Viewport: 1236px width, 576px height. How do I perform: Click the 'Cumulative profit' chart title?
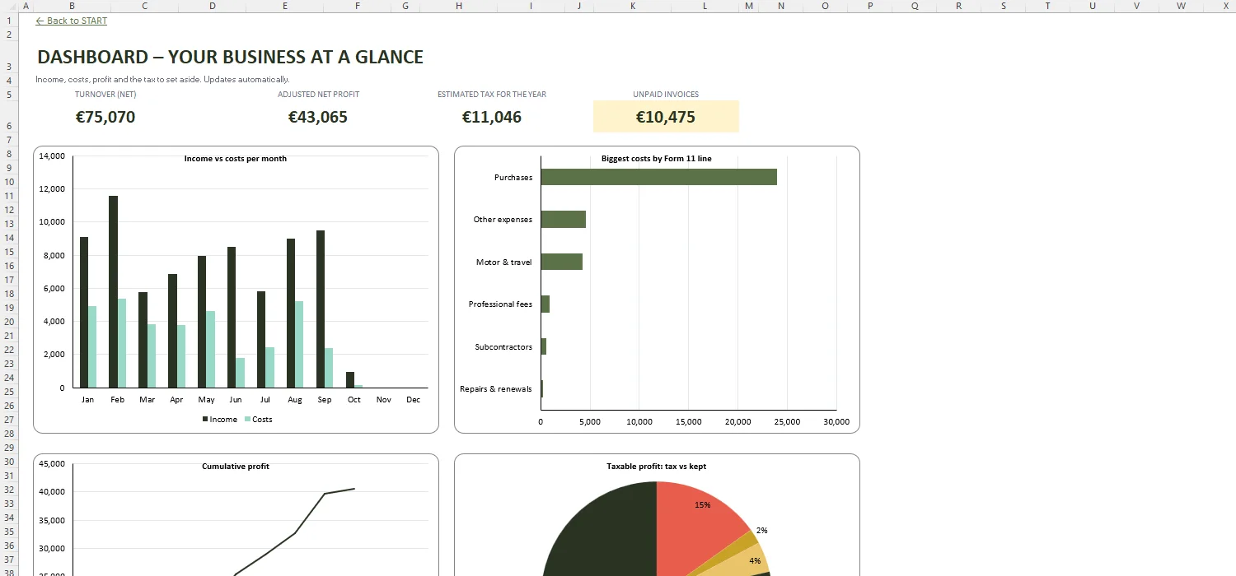[236, 466]
